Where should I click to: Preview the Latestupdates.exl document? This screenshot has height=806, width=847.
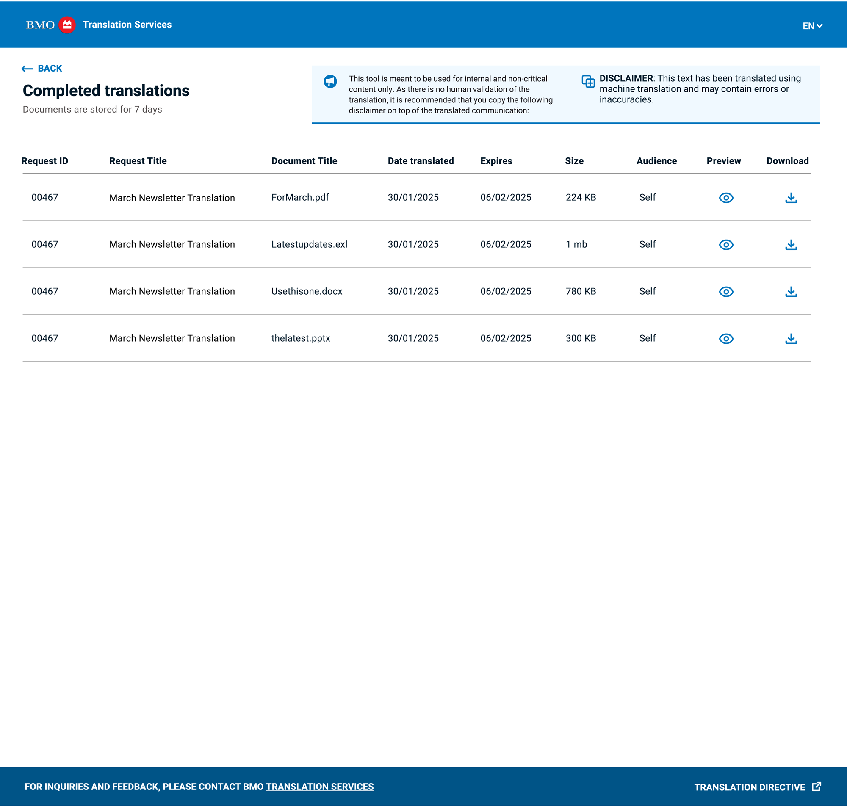726,244
